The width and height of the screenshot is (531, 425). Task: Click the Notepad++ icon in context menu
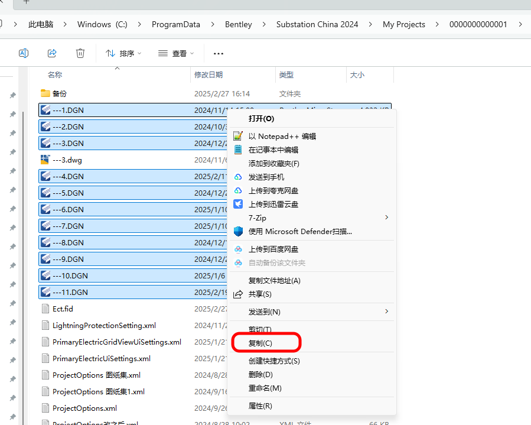238,136
